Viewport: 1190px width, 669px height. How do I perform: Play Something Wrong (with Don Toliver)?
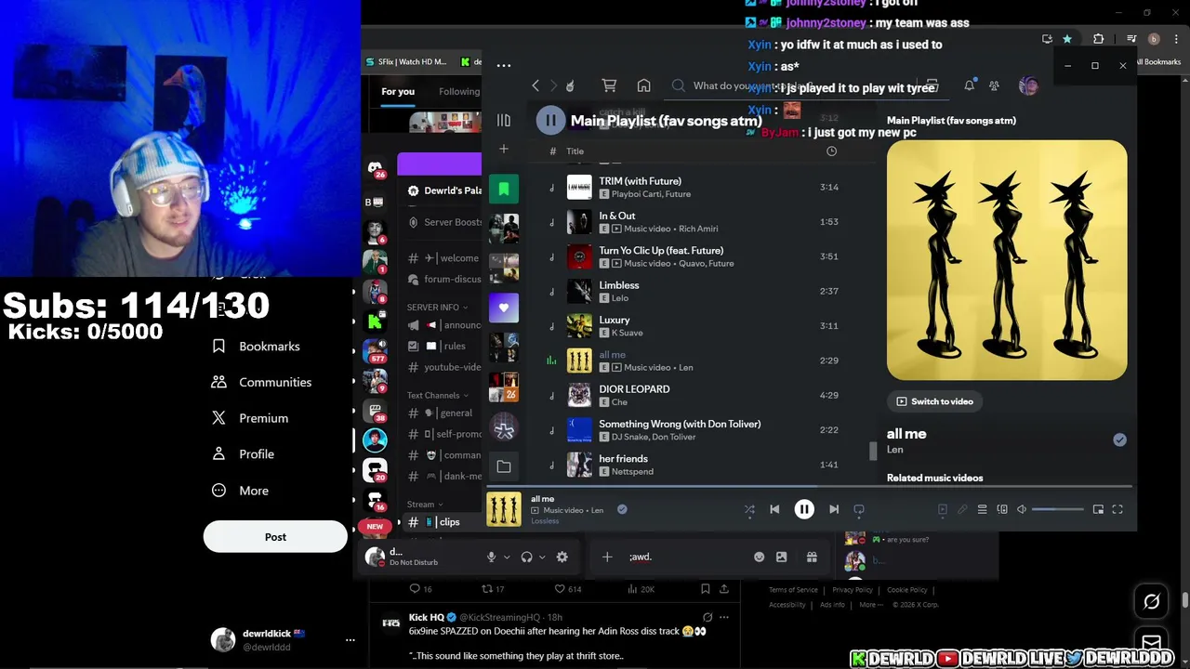tap(695, 429)
